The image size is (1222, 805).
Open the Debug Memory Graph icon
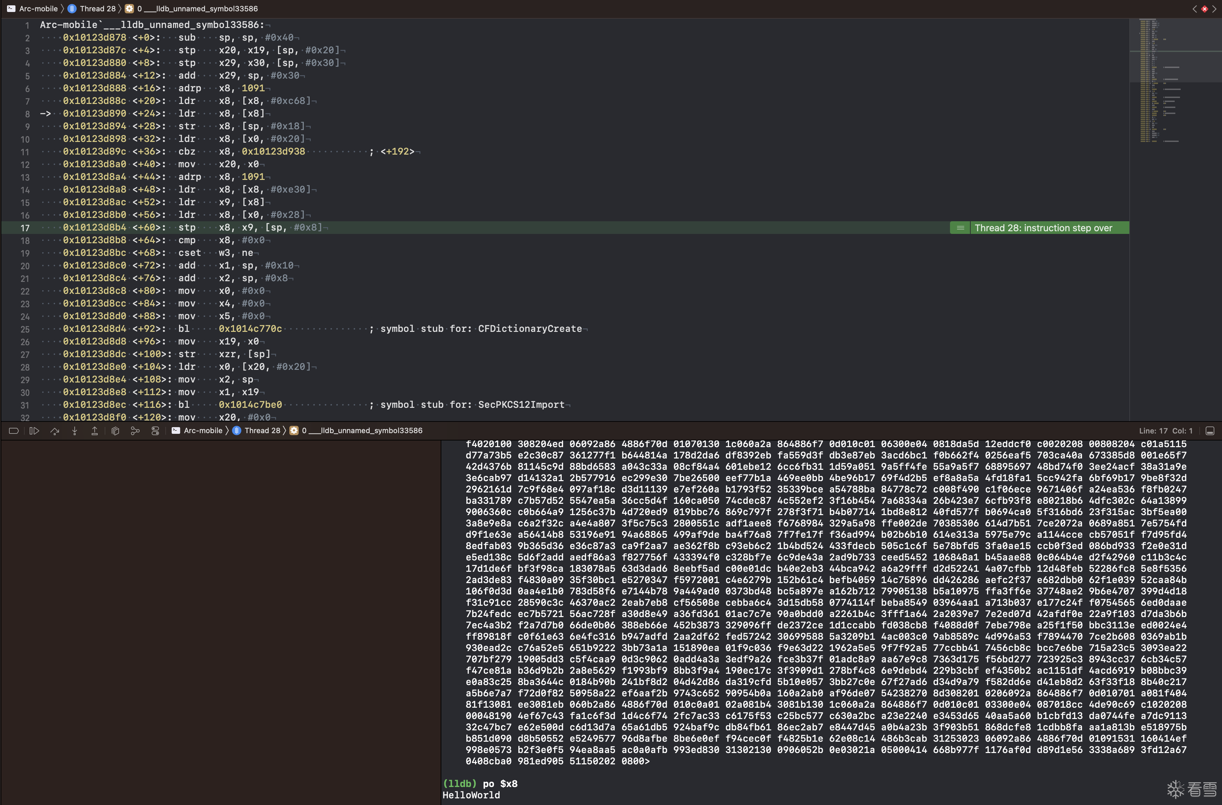pyautogui.click(x=135, y=431)
